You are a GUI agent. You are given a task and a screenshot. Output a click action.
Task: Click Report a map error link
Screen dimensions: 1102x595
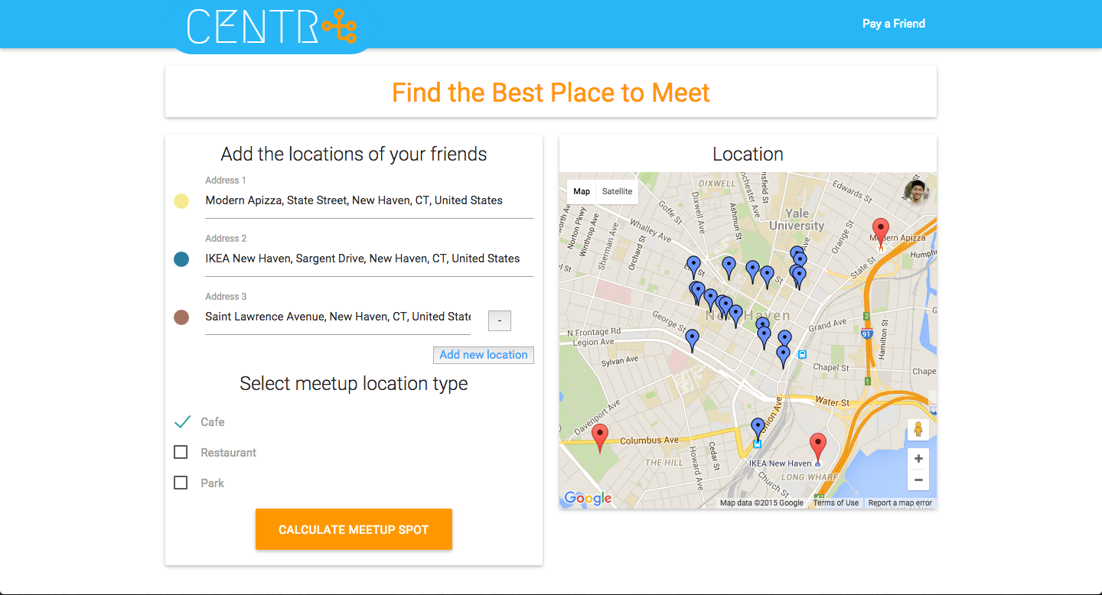coord(900,502)
